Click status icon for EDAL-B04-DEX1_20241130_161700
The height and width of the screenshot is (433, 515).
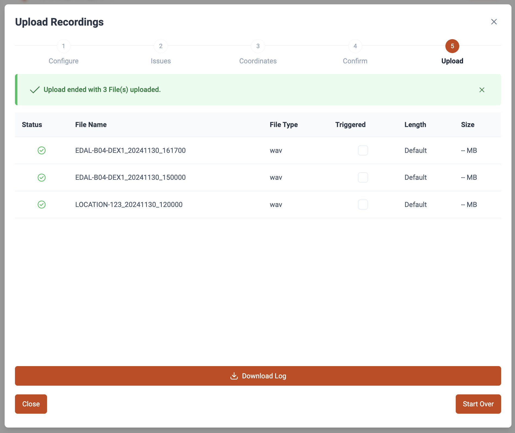pos(42,150)
